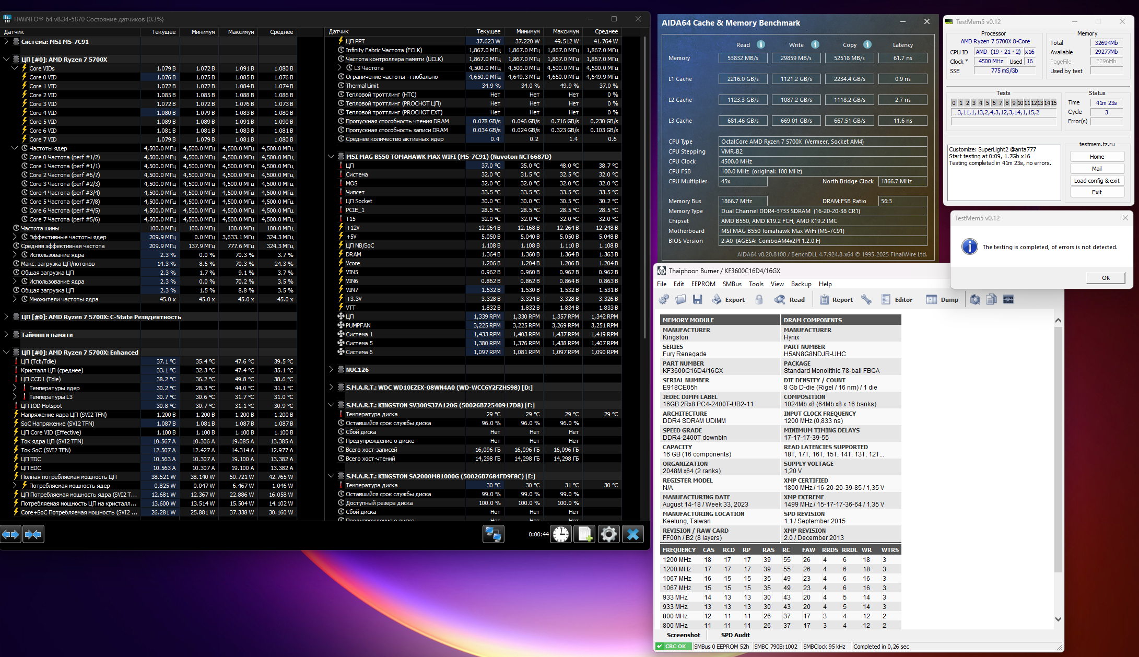Click the Thaiphoon Burner floppy save icon
The image size is (1139, 657).
click(697, 299)
